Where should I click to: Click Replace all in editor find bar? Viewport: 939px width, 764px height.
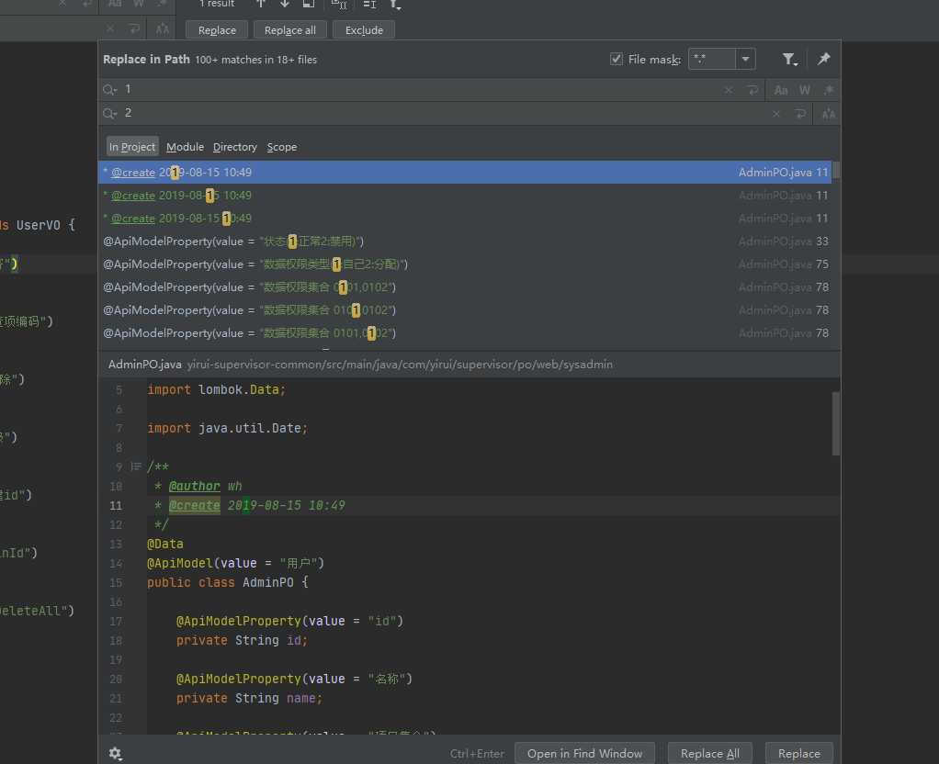289,30
